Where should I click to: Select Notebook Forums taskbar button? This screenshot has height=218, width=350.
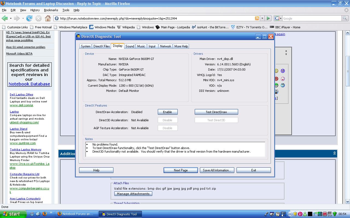click(77, 214)
